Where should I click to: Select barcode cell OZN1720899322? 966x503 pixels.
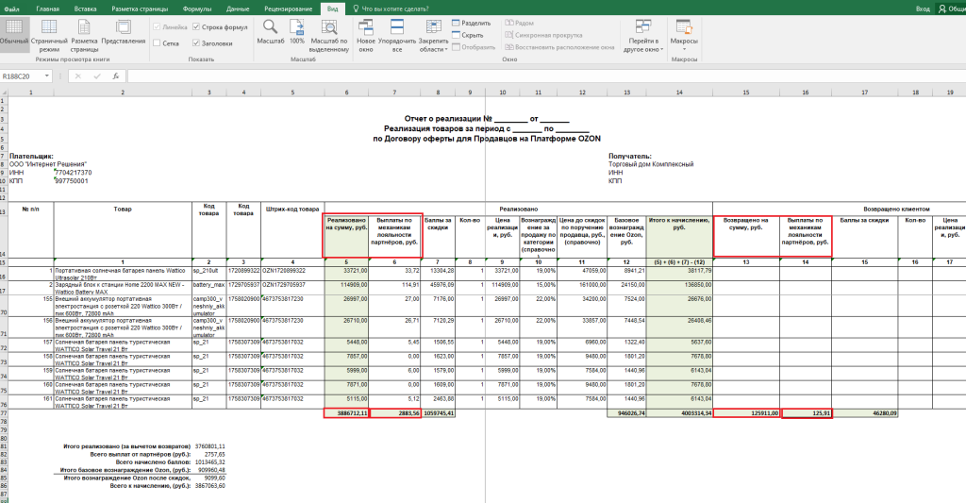coord(292,274)
